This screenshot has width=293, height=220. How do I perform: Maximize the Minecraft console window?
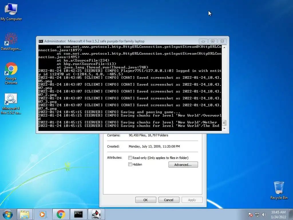click(213, 41)
